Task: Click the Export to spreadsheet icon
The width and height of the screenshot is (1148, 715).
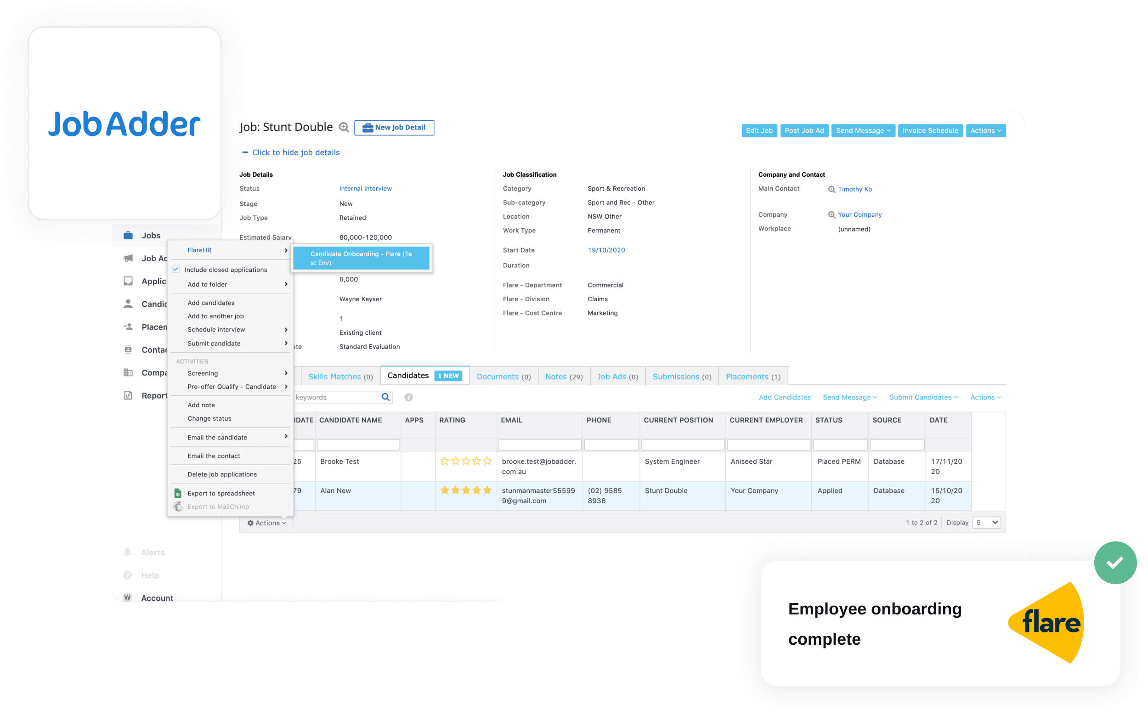Action: pos(178,493)
